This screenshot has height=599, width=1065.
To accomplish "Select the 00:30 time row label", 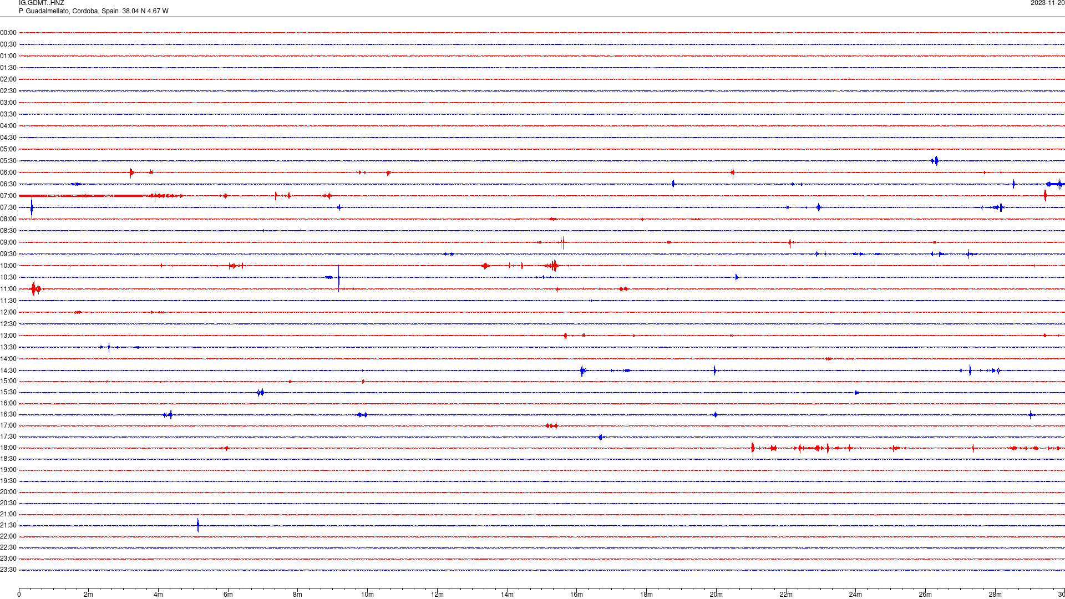I will tap(8, 44).
